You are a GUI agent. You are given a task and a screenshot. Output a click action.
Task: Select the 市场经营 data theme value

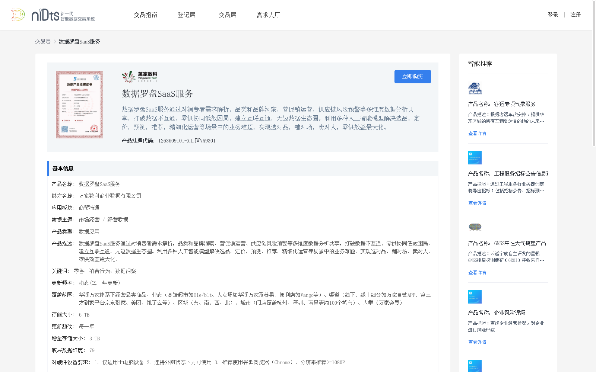click(x=89, y=220)
